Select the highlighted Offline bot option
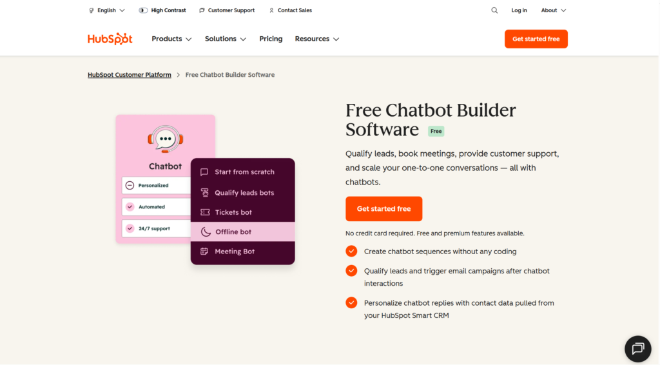Image resolution: width=660 pixels, height=365 pixels. pos(243,232)
